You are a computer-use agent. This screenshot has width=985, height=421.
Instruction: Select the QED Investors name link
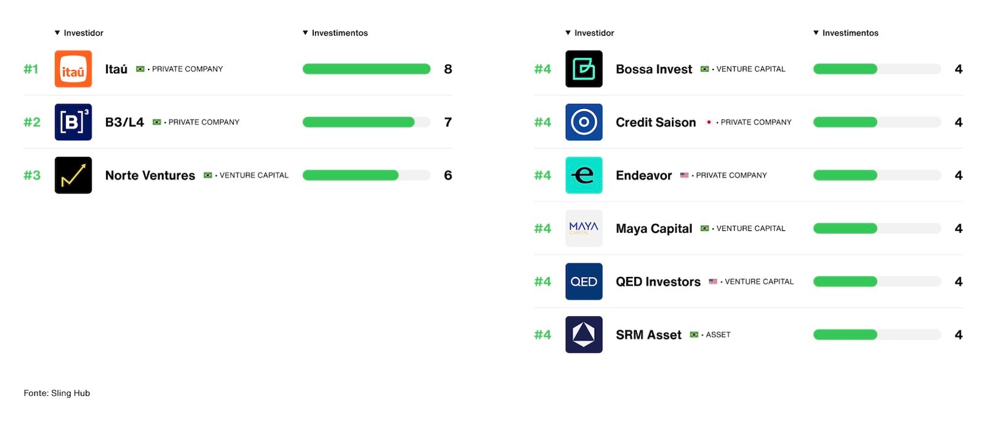click(x=658, y=282)
